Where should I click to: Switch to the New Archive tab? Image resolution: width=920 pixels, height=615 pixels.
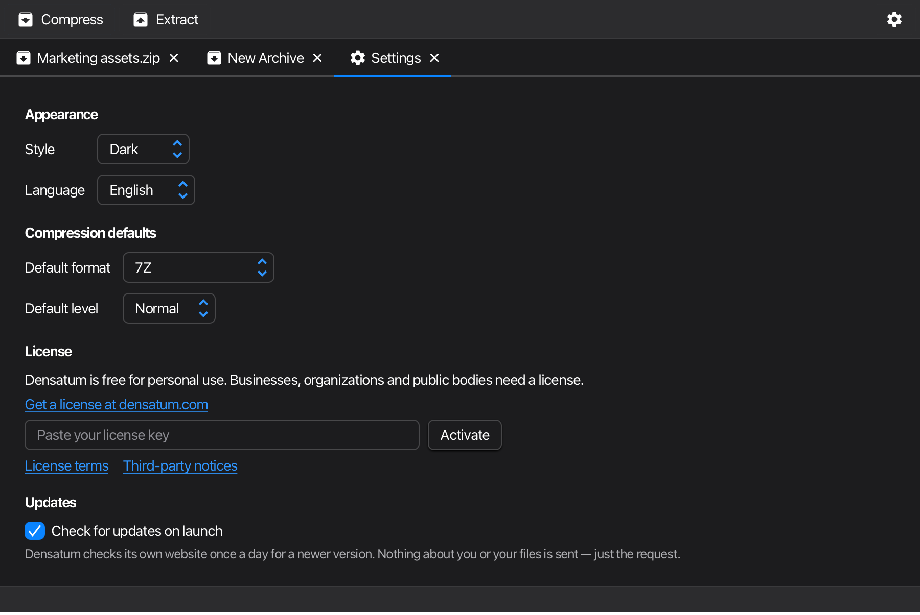[x=265, y=58]
